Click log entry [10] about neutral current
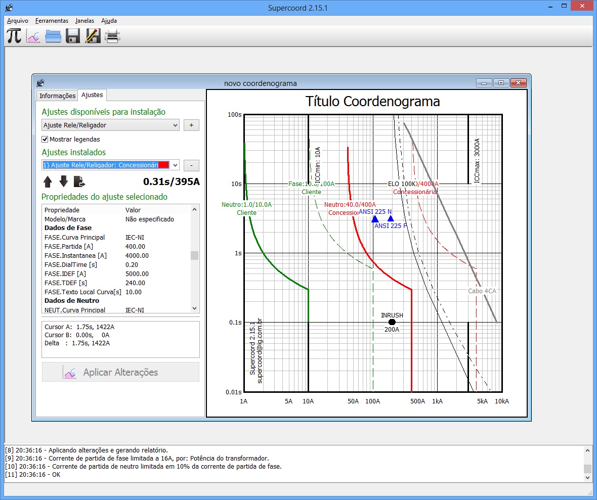597x500 pixels. [x=143, y=467]
